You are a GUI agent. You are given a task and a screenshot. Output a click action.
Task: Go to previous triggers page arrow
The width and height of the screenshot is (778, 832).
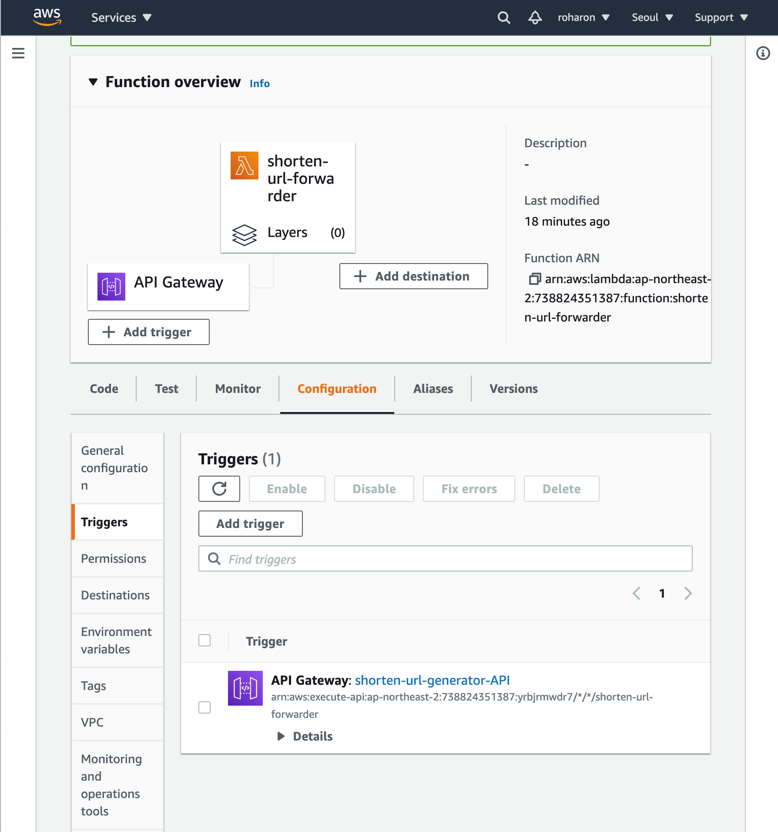tap(637, 593)
